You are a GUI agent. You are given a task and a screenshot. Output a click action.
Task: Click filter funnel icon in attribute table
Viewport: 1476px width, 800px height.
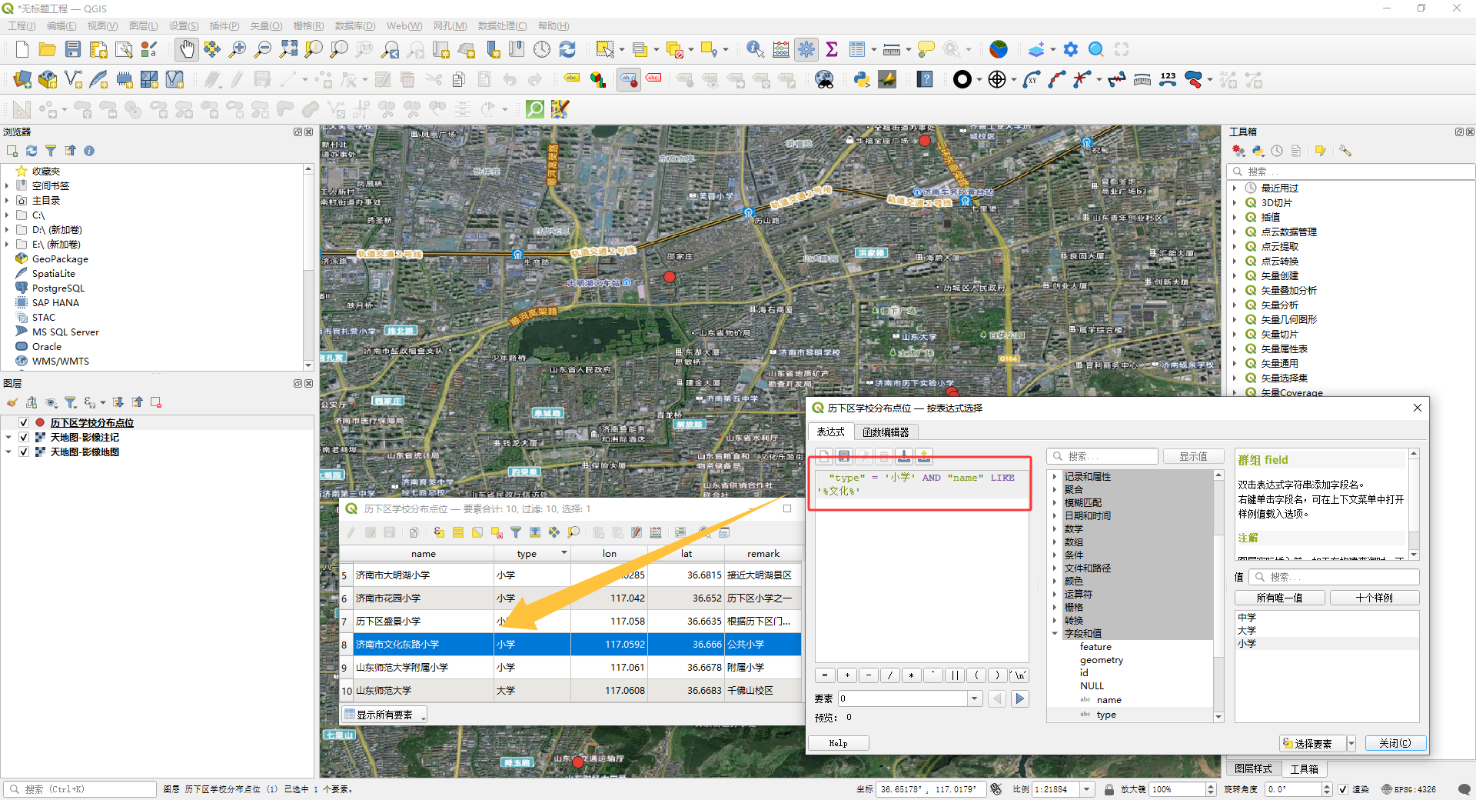click(516, 532)
